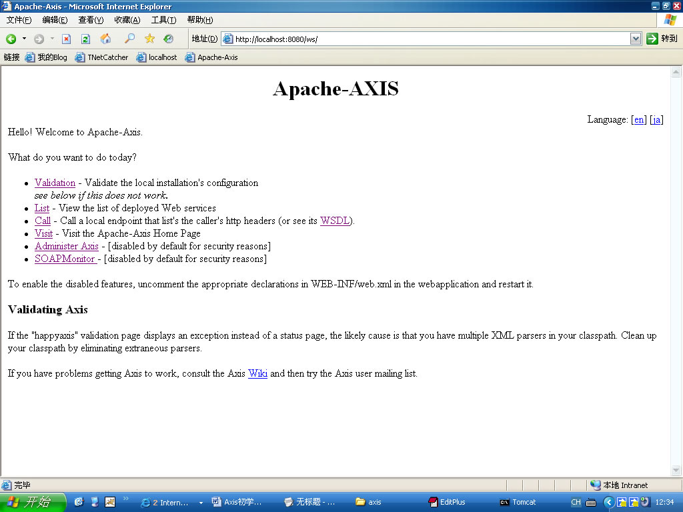Refresh the page with the Refresh icon
Image resolution: width=683 pixels, height=512 pixels.
tap(86, 39)
